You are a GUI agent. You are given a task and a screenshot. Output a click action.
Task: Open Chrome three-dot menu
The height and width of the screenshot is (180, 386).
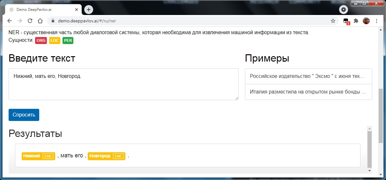point(376,21)
